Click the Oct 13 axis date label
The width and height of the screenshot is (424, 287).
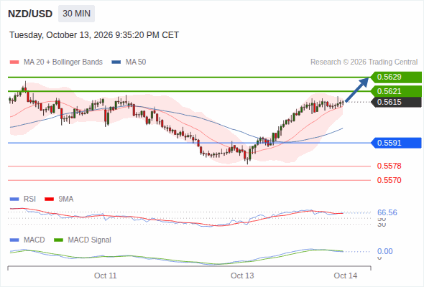click(242, 276)
